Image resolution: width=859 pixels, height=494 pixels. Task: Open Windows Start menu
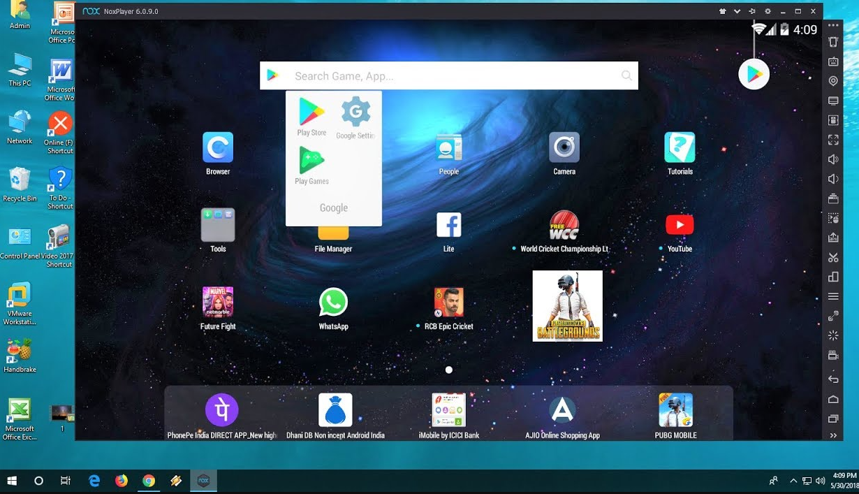coord(12,481)
